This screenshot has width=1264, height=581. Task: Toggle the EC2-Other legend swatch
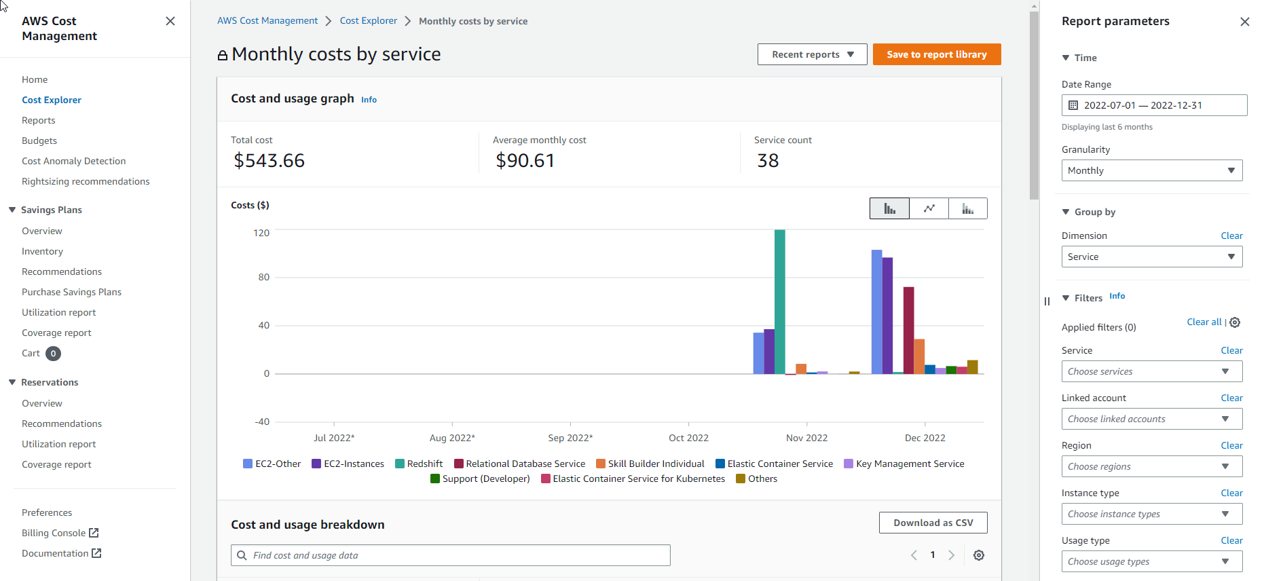248,464
